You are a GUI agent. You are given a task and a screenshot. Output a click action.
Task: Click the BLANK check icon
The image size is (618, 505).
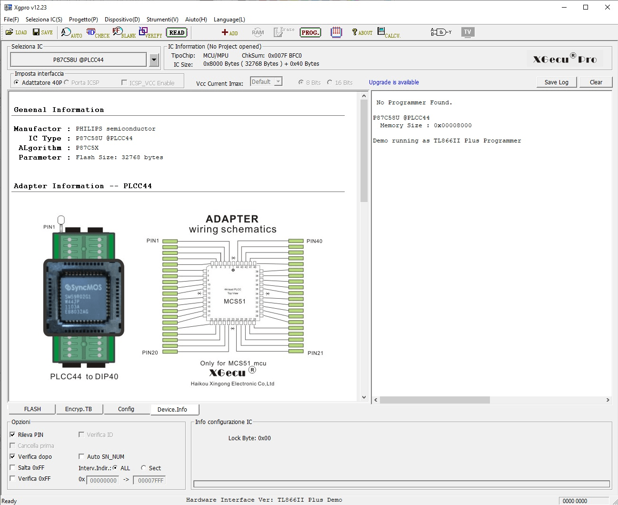(x=124, y=32)
